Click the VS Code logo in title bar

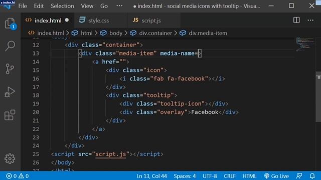coord(8,6)
